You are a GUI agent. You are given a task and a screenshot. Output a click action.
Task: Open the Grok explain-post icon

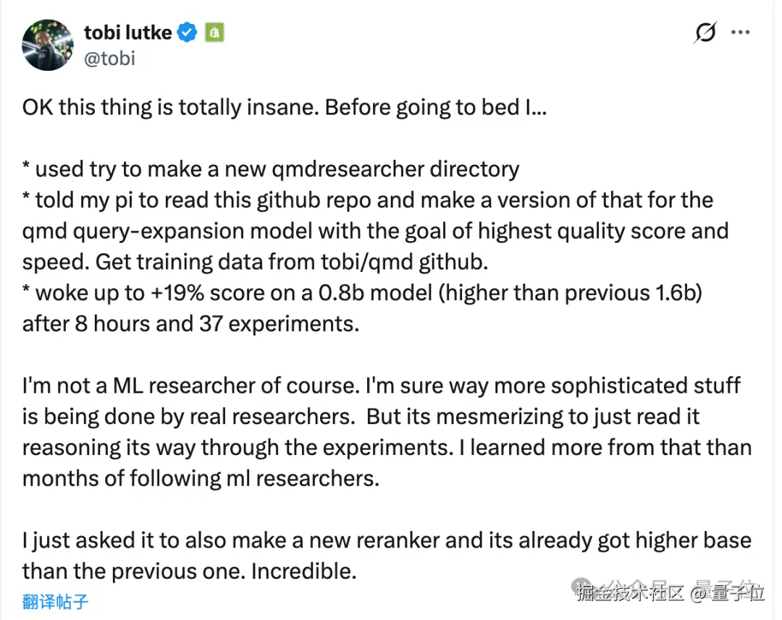[x=704, y=33]
